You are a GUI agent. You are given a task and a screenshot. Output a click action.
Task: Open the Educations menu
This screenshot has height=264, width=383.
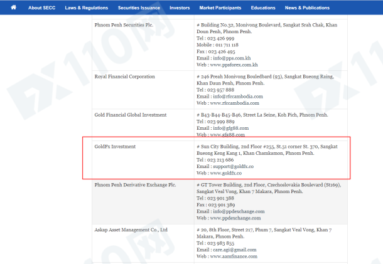pos(263,8)
